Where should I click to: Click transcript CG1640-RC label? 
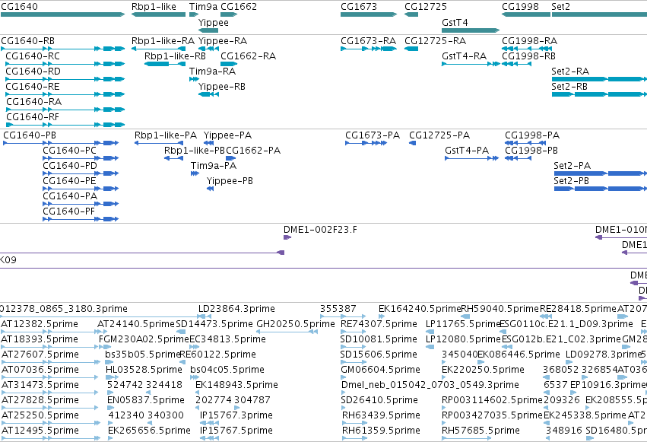point(33,56)
